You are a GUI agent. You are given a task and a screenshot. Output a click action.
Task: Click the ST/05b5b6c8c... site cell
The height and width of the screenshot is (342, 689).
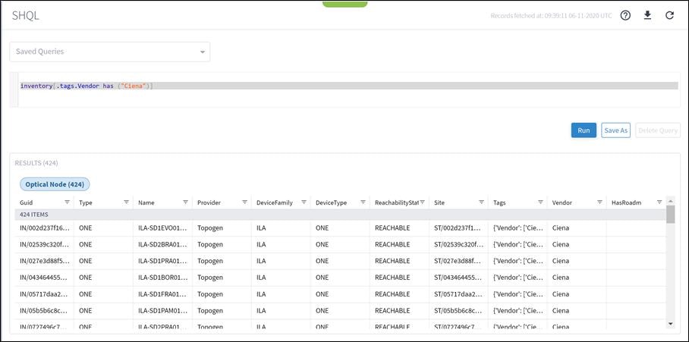point(459,310)
